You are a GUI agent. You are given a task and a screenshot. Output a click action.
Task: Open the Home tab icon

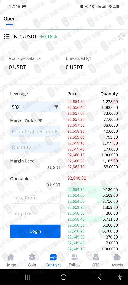tap(11, 257)
